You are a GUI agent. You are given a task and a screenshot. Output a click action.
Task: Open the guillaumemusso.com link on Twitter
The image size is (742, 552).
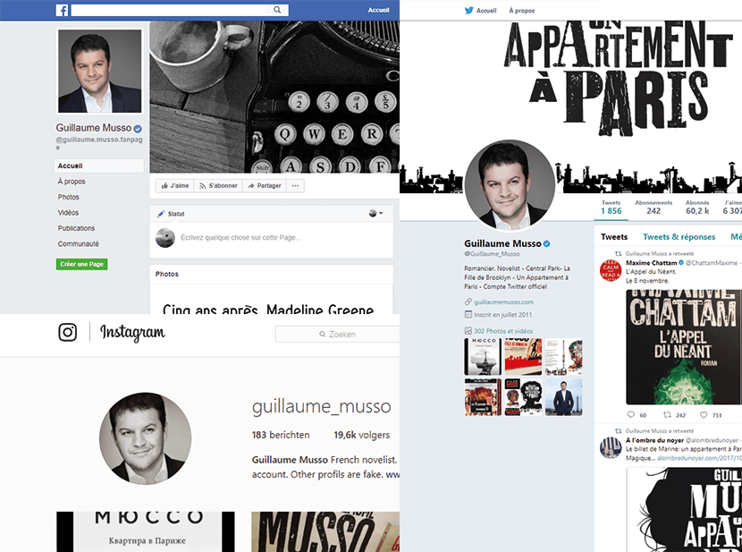(x=503, y=302)
